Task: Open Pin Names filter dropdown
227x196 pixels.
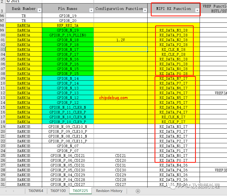Action: 91,10
